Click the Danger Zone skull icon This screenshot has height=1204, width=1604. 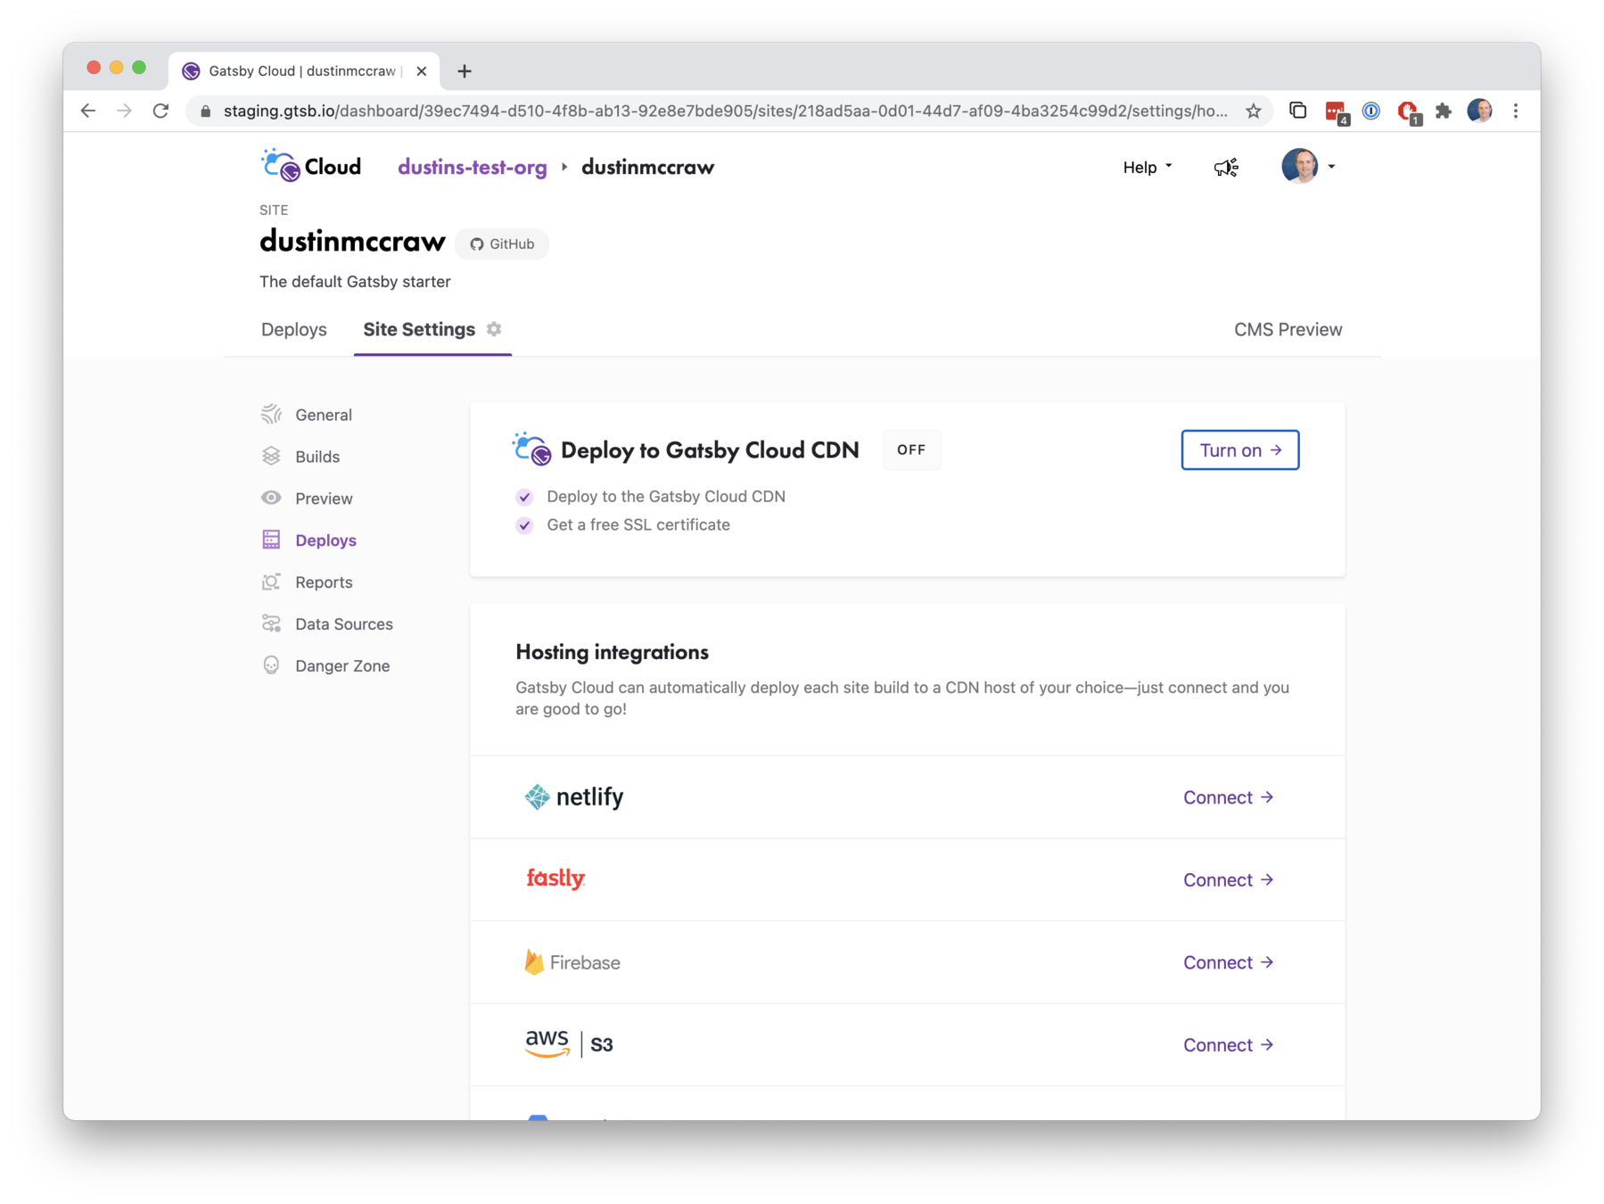[x=271, y=665]
